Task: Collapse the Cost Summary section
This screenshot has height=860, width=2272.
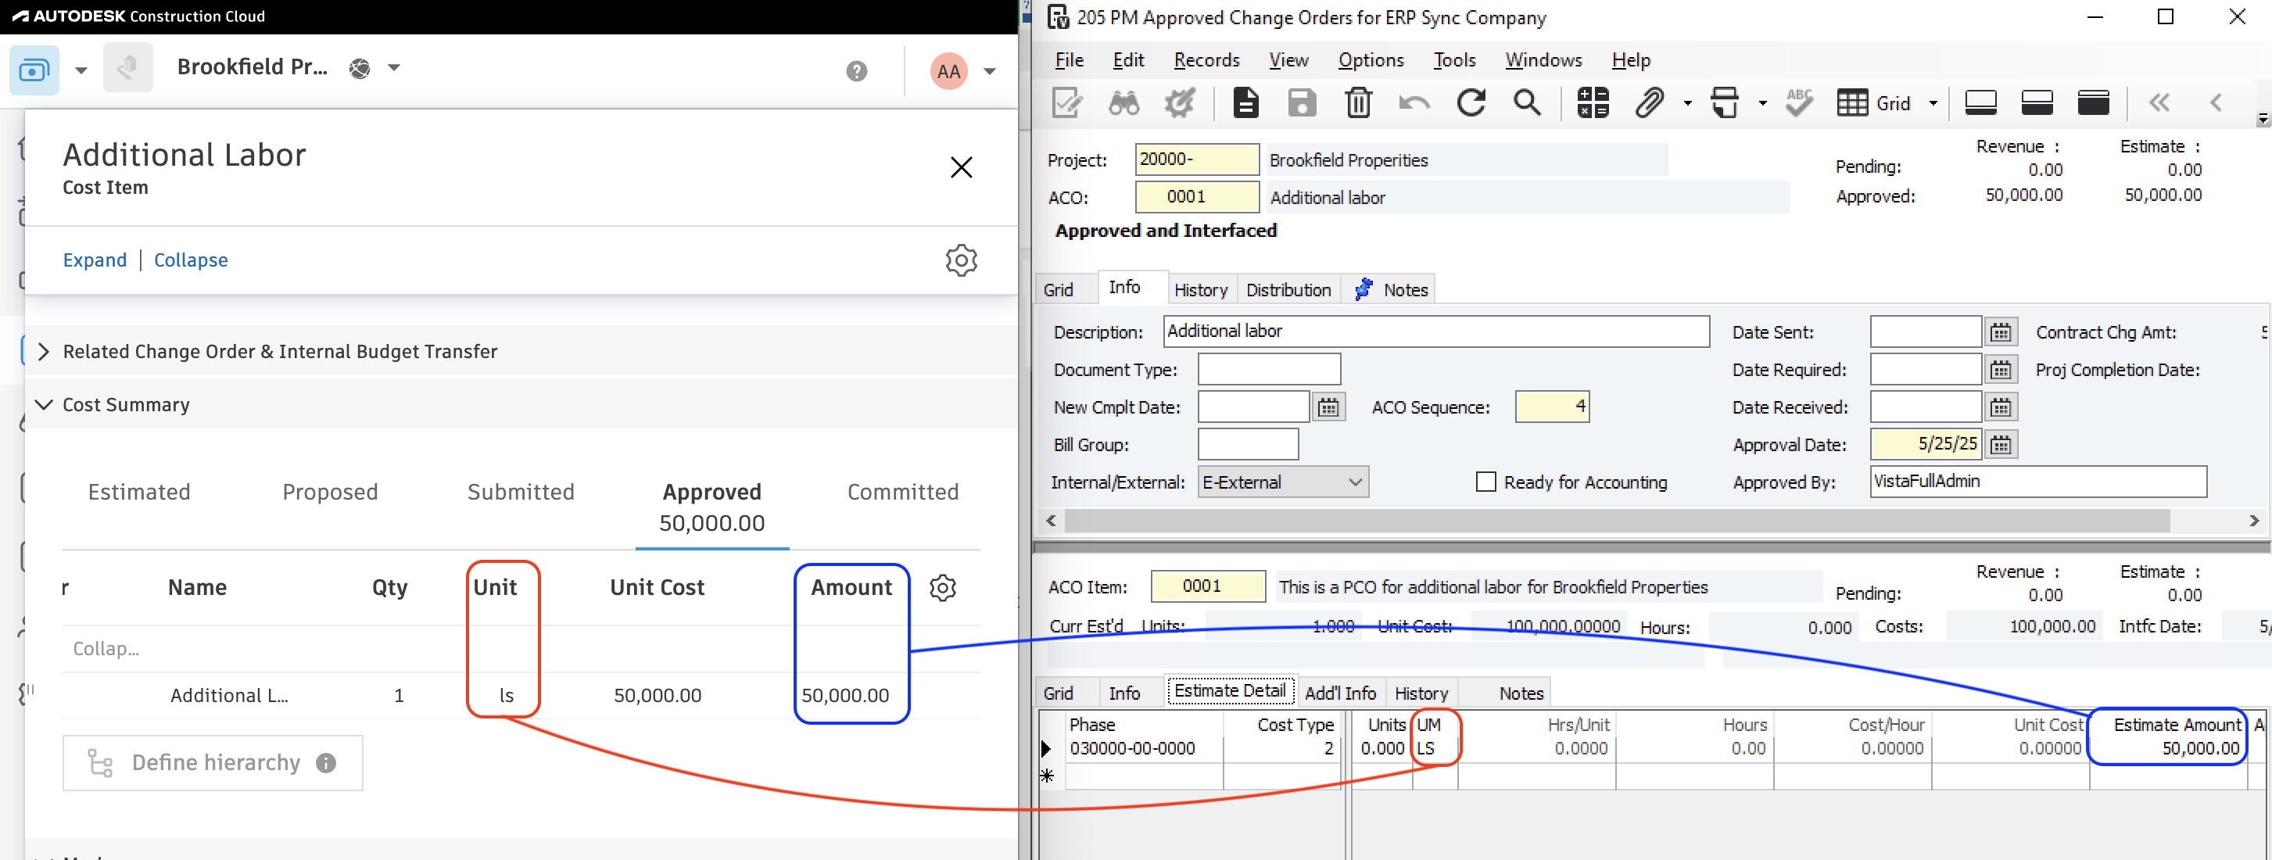Action: (x=43, y=405)
